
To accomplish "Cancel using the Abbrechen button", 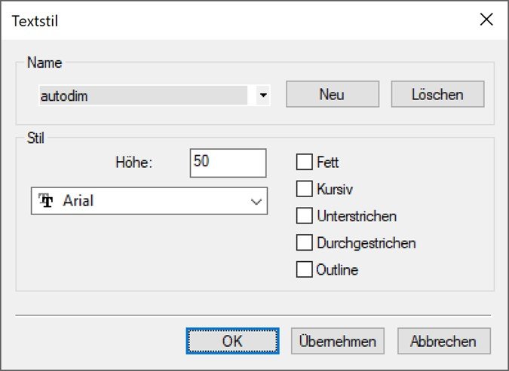I will point(443,341).
